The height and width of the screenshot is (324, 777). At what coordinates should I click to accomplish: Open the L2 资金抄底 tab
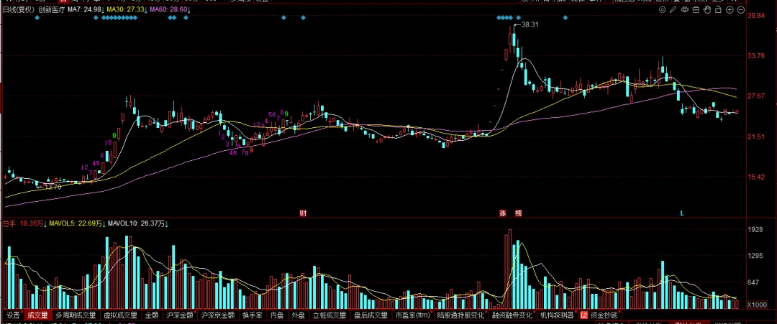click(599, 315)
